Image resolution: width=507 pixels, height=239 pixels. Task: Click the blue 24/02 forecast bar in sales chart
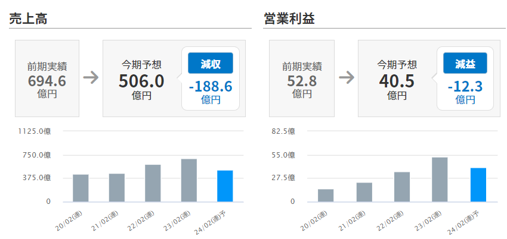(x=225, y=186)
